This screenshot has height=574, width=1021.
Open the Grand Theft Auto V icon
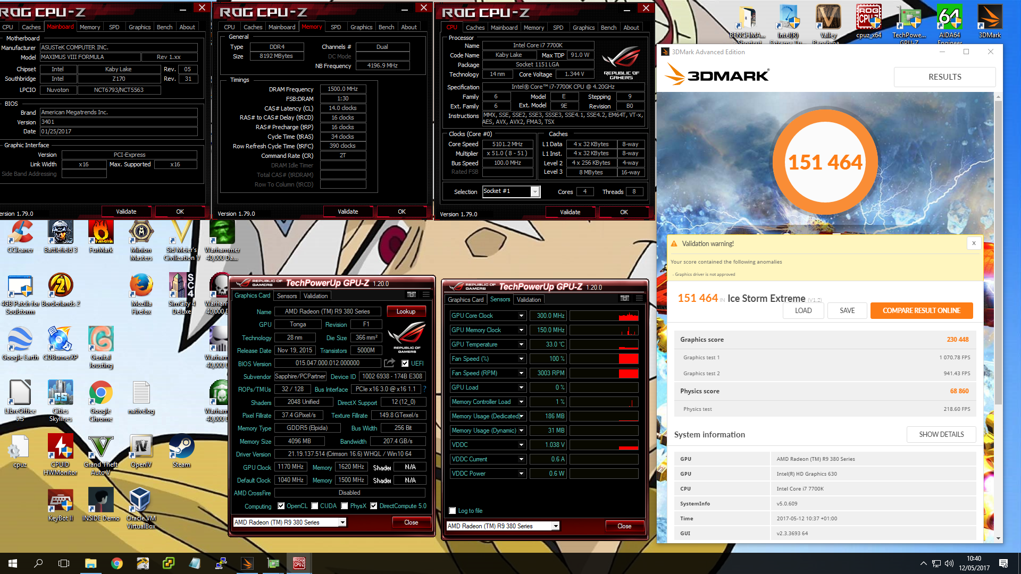tap(101, 455)
